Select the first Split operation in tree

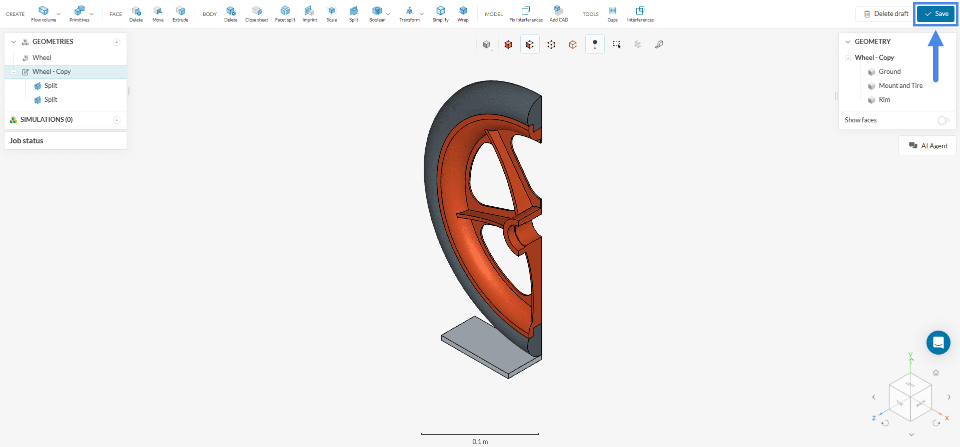51,86
